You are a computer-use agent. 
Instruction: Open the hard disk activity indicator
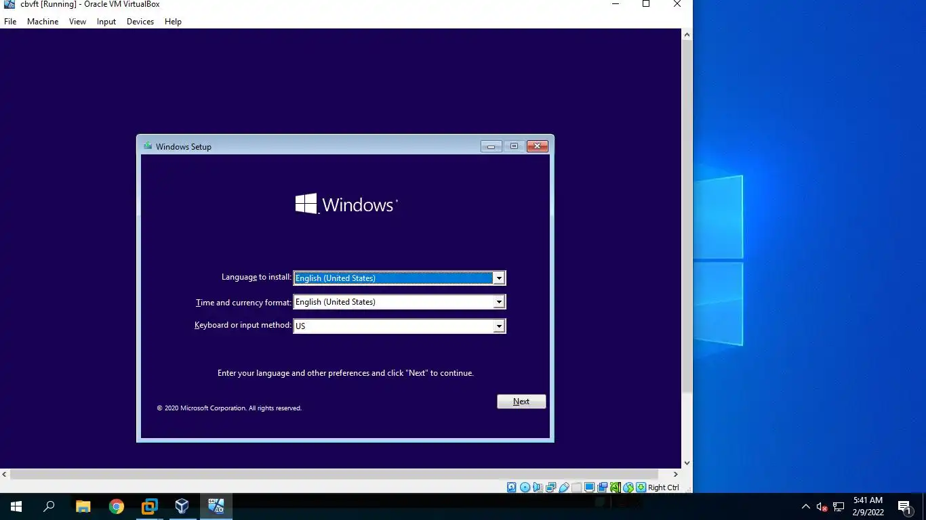click(x=512, y=487)
